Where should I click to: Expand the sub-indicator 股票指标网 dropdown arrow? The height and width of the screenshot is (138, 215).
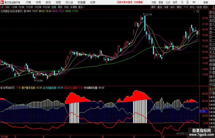point(1,88)
